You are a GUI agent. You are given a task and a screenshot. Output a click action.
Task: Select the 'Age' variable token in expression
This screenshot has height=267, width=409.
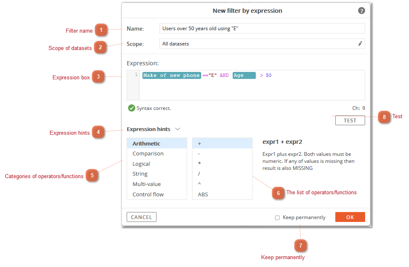pyautogui.click(x=244, y=75)
